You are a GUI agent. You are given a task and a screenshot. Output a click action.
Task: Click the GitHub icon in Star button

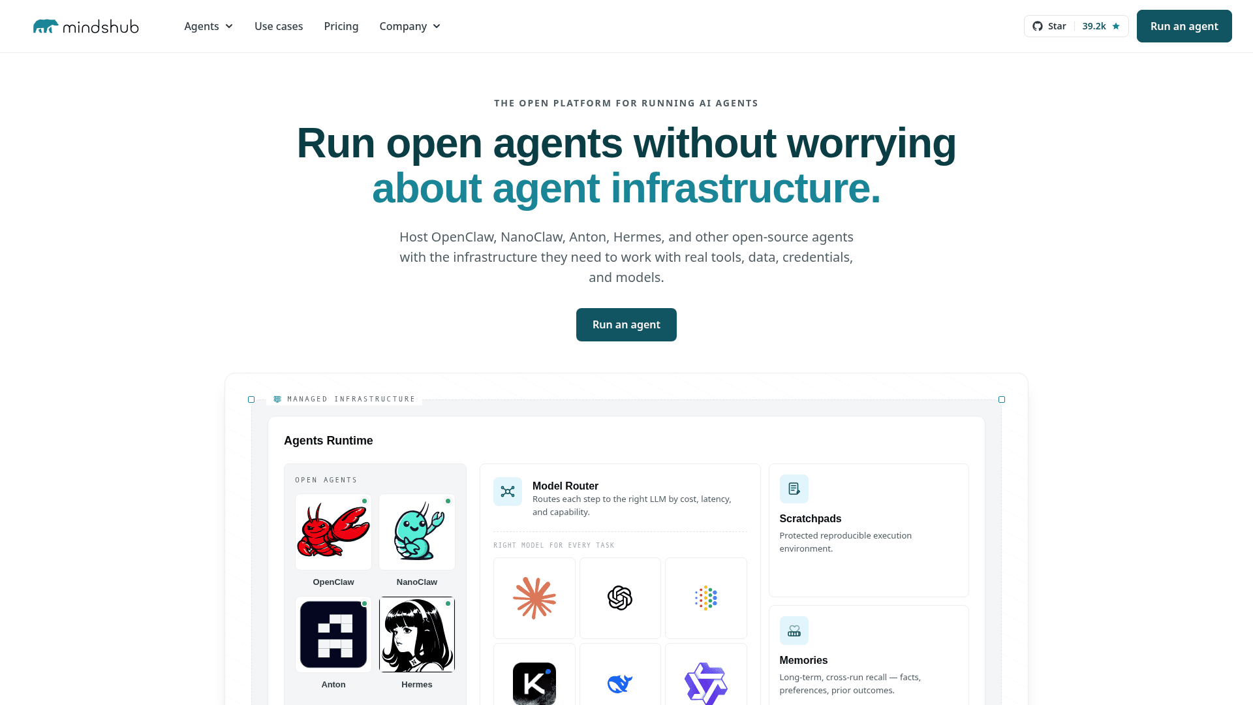click(1038, 26)
